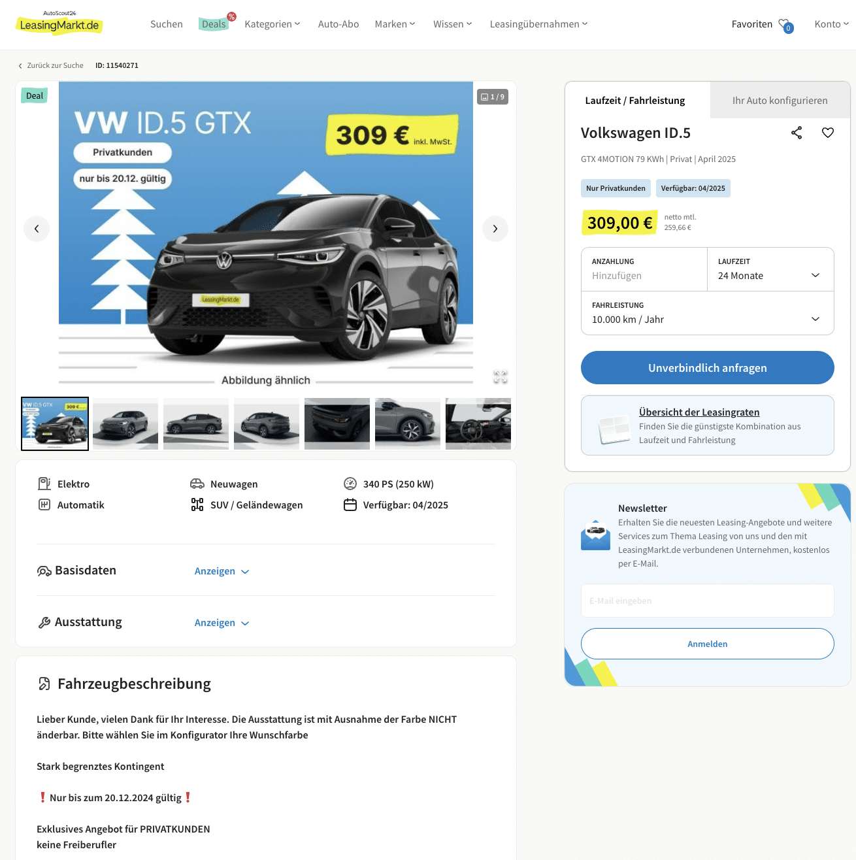Select the interior dashboard thumbnail
The width and height of the screenshot is (856, 860).
click(478, 423)
